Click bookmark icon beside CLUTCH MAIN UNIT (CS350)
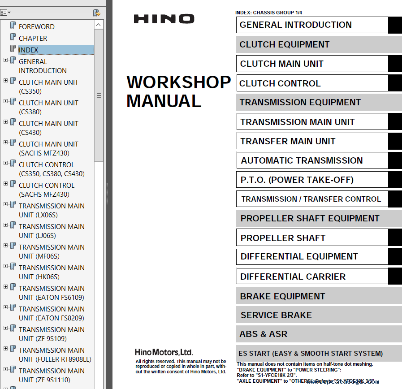This screenshot has width=402, height=389. (x=13, y=81)
